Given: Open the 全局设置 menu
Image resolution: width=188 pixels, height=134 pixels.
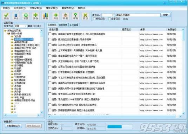Looking at the screenshot, I should pyautogui.click(x=36, y=8).
